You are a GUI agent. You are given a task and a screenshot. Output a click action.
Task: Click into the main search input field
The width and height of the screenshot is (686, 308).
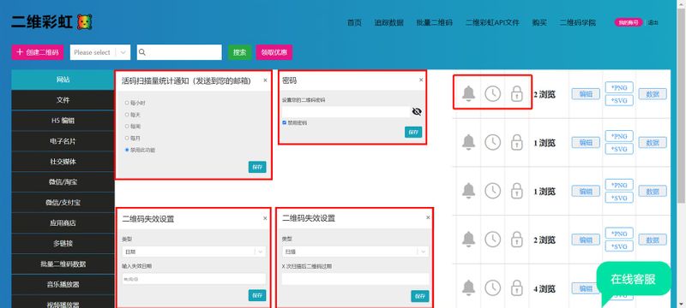(179, 52)
